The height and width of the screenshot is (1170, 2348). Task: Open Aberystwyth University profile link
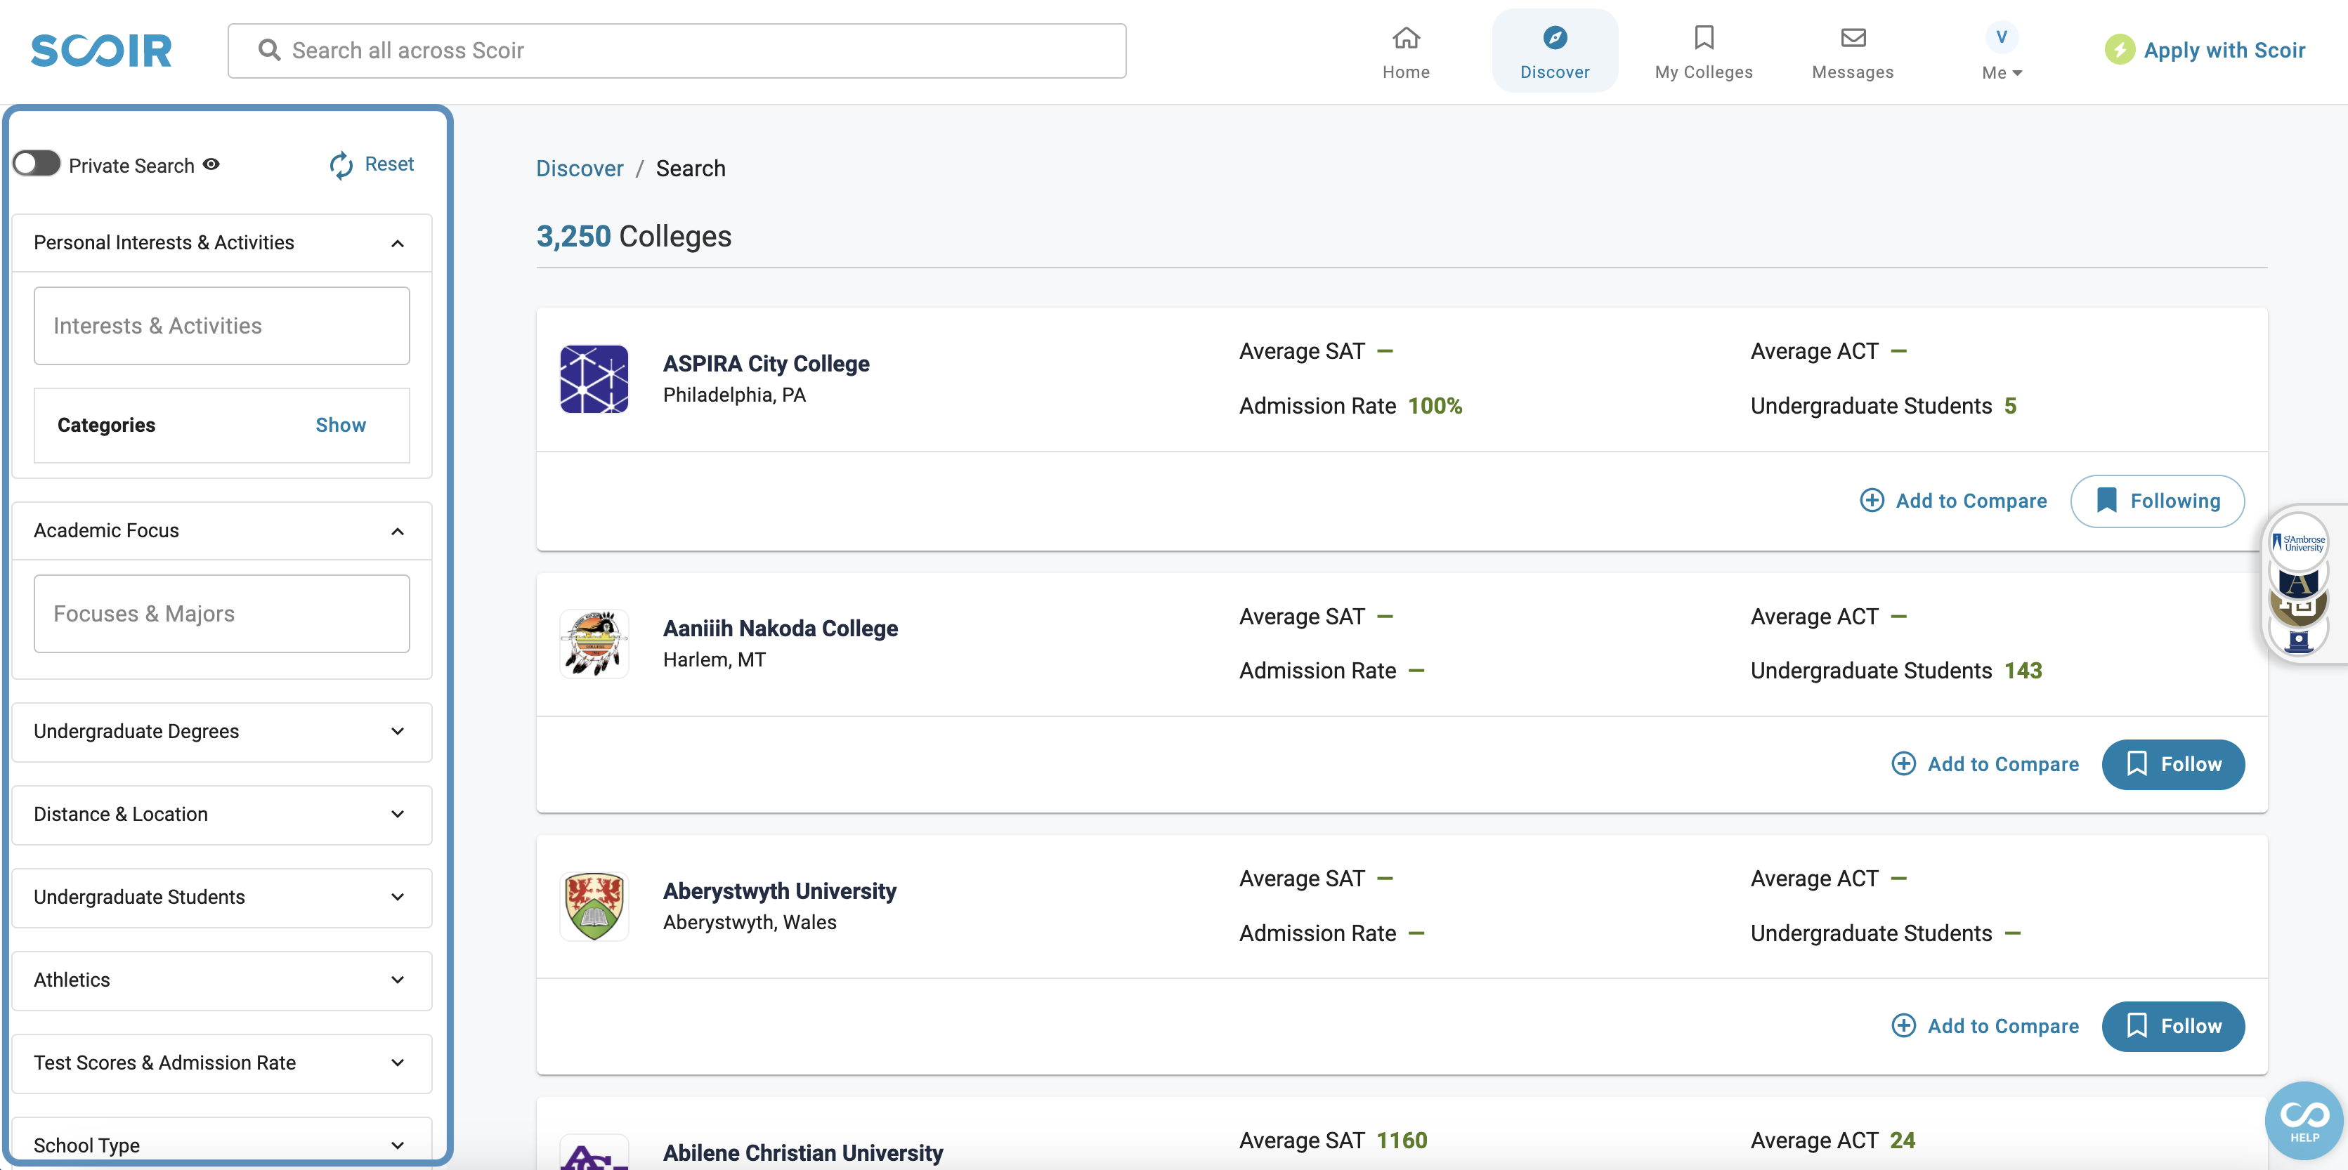pyautogui.click(x=779, y=891)
